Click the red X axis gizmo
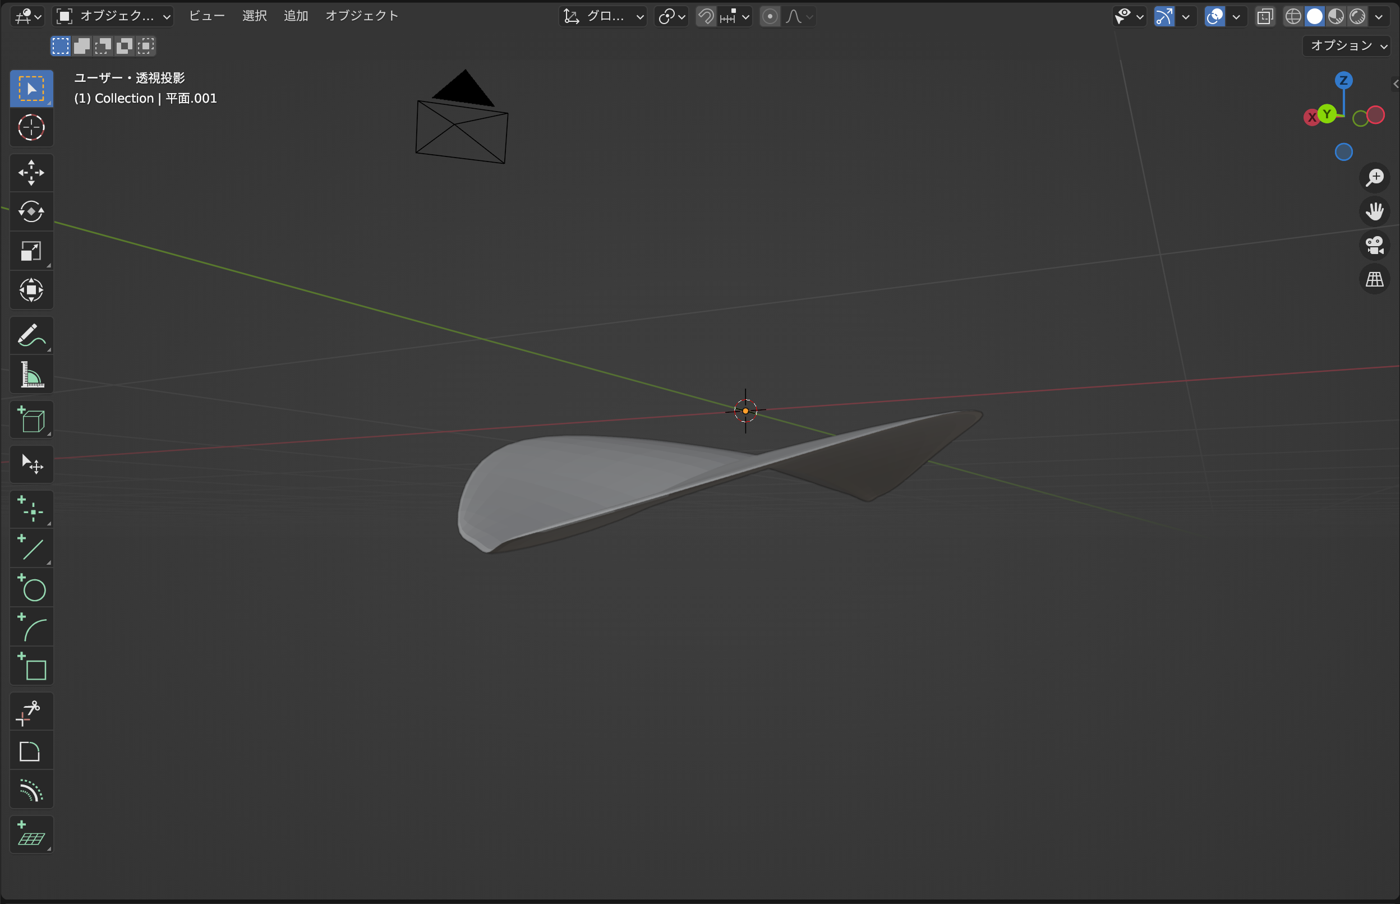Screen dimensions: 1400x904 (1311, 117)
